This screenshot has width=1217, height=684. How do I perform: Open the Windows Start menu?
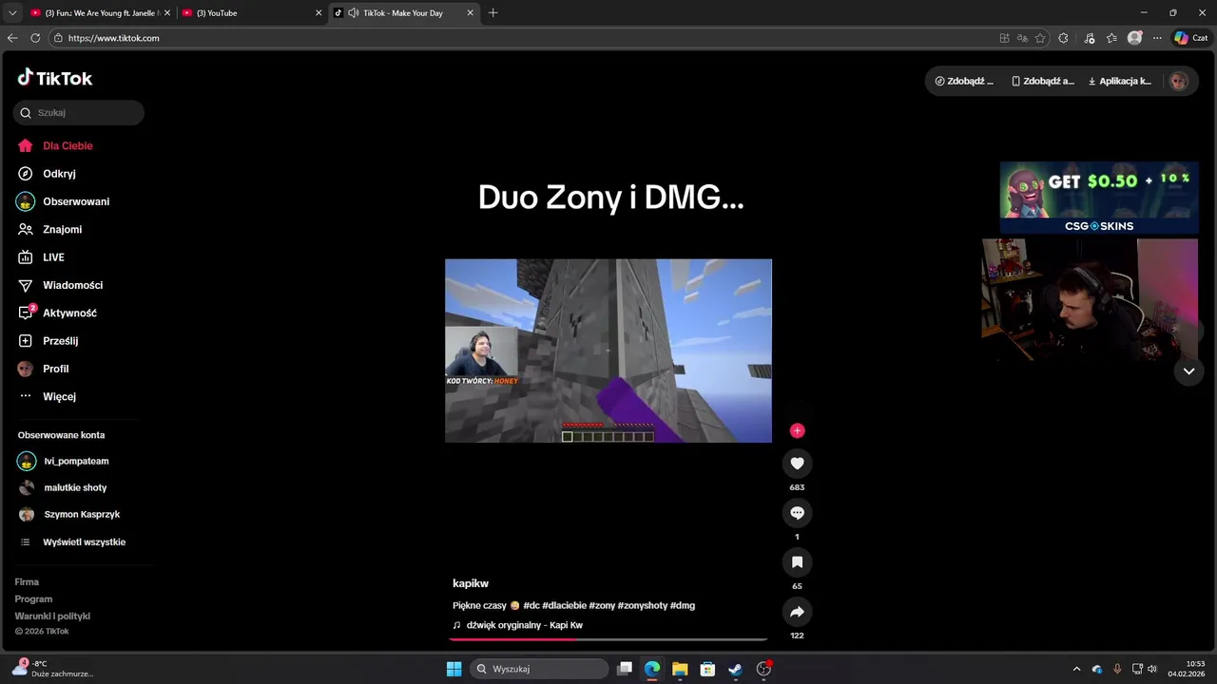pos(454,669)
